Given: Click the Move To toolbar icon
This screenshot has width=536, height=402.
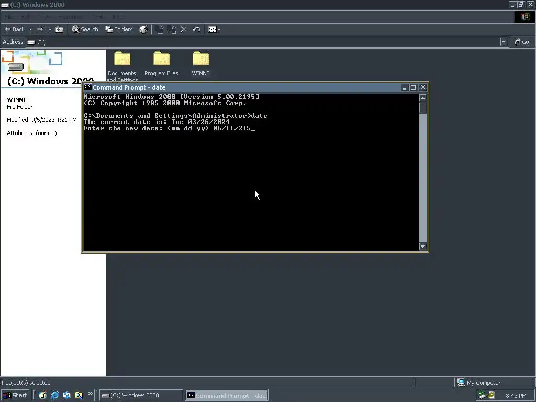Looking at the screenshot, I should 159,29.
